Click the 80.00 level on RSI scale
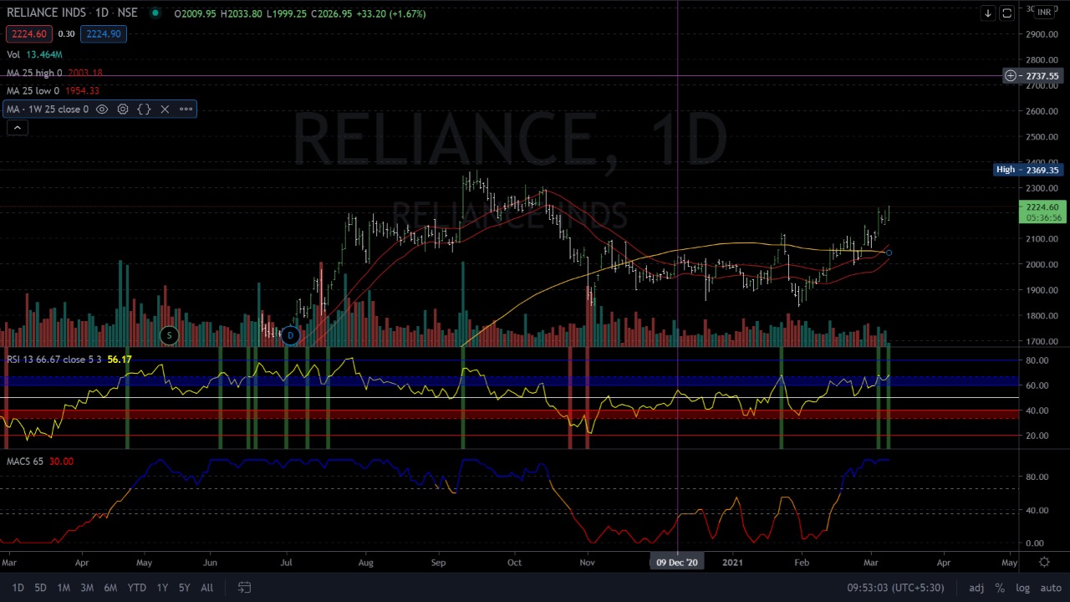The height and width of the screenshot is (602, 1070). pos(1037,360)
